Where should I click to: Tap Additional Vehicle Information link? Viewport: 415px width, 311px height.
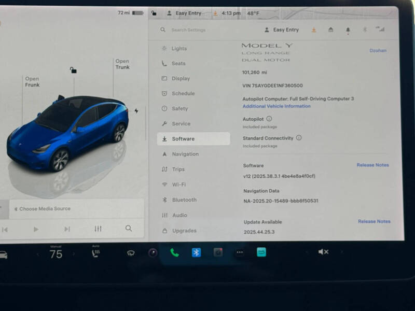click(275, 106)
